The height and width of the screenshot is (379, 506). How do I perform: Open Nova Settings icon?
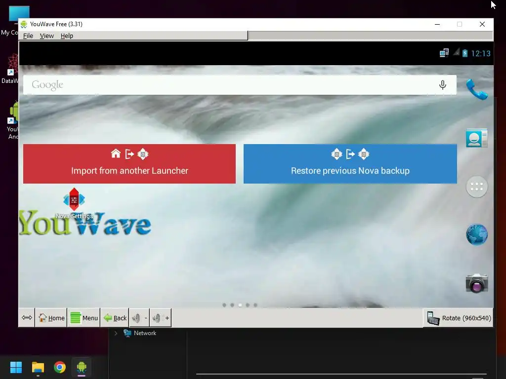pyautogui.click(x=74, y=203)
